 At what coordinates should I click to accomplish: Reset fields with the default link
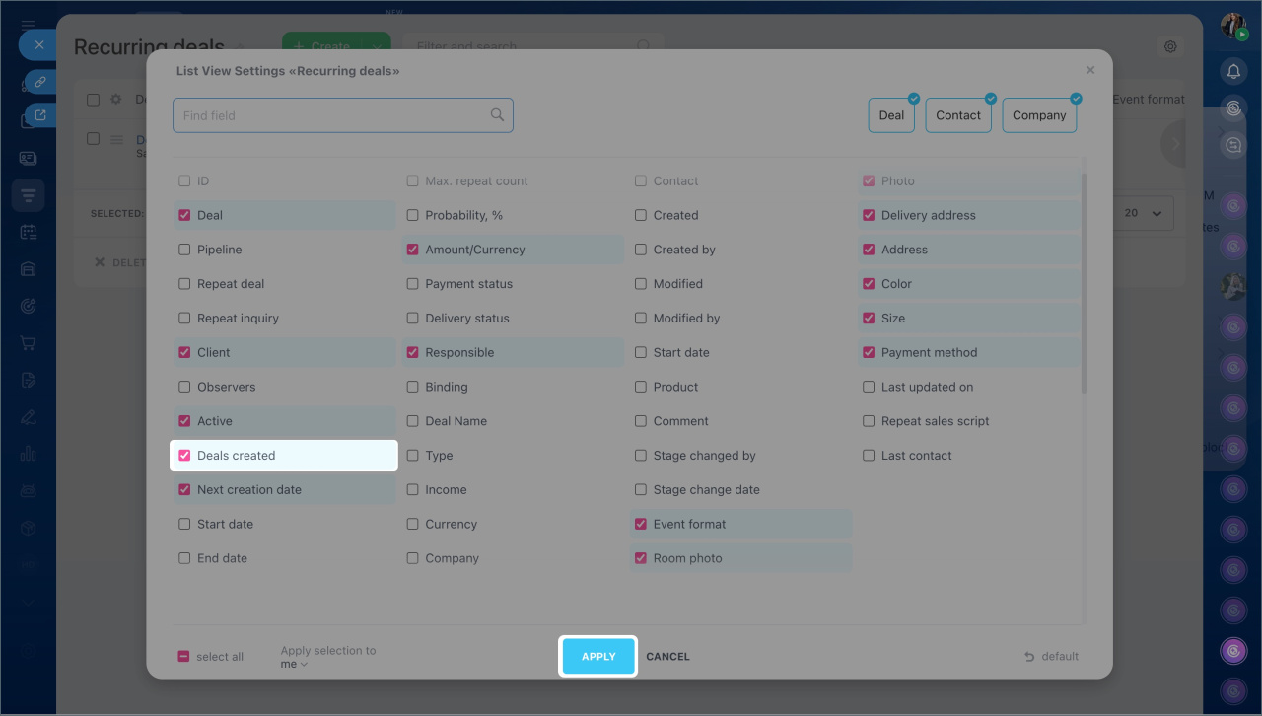[x=1051, y=657]
